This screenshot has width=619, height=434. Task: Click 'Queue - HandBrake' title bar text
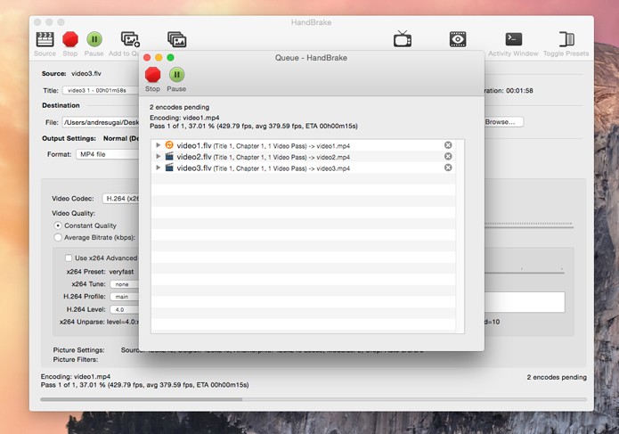coord(311,58)
